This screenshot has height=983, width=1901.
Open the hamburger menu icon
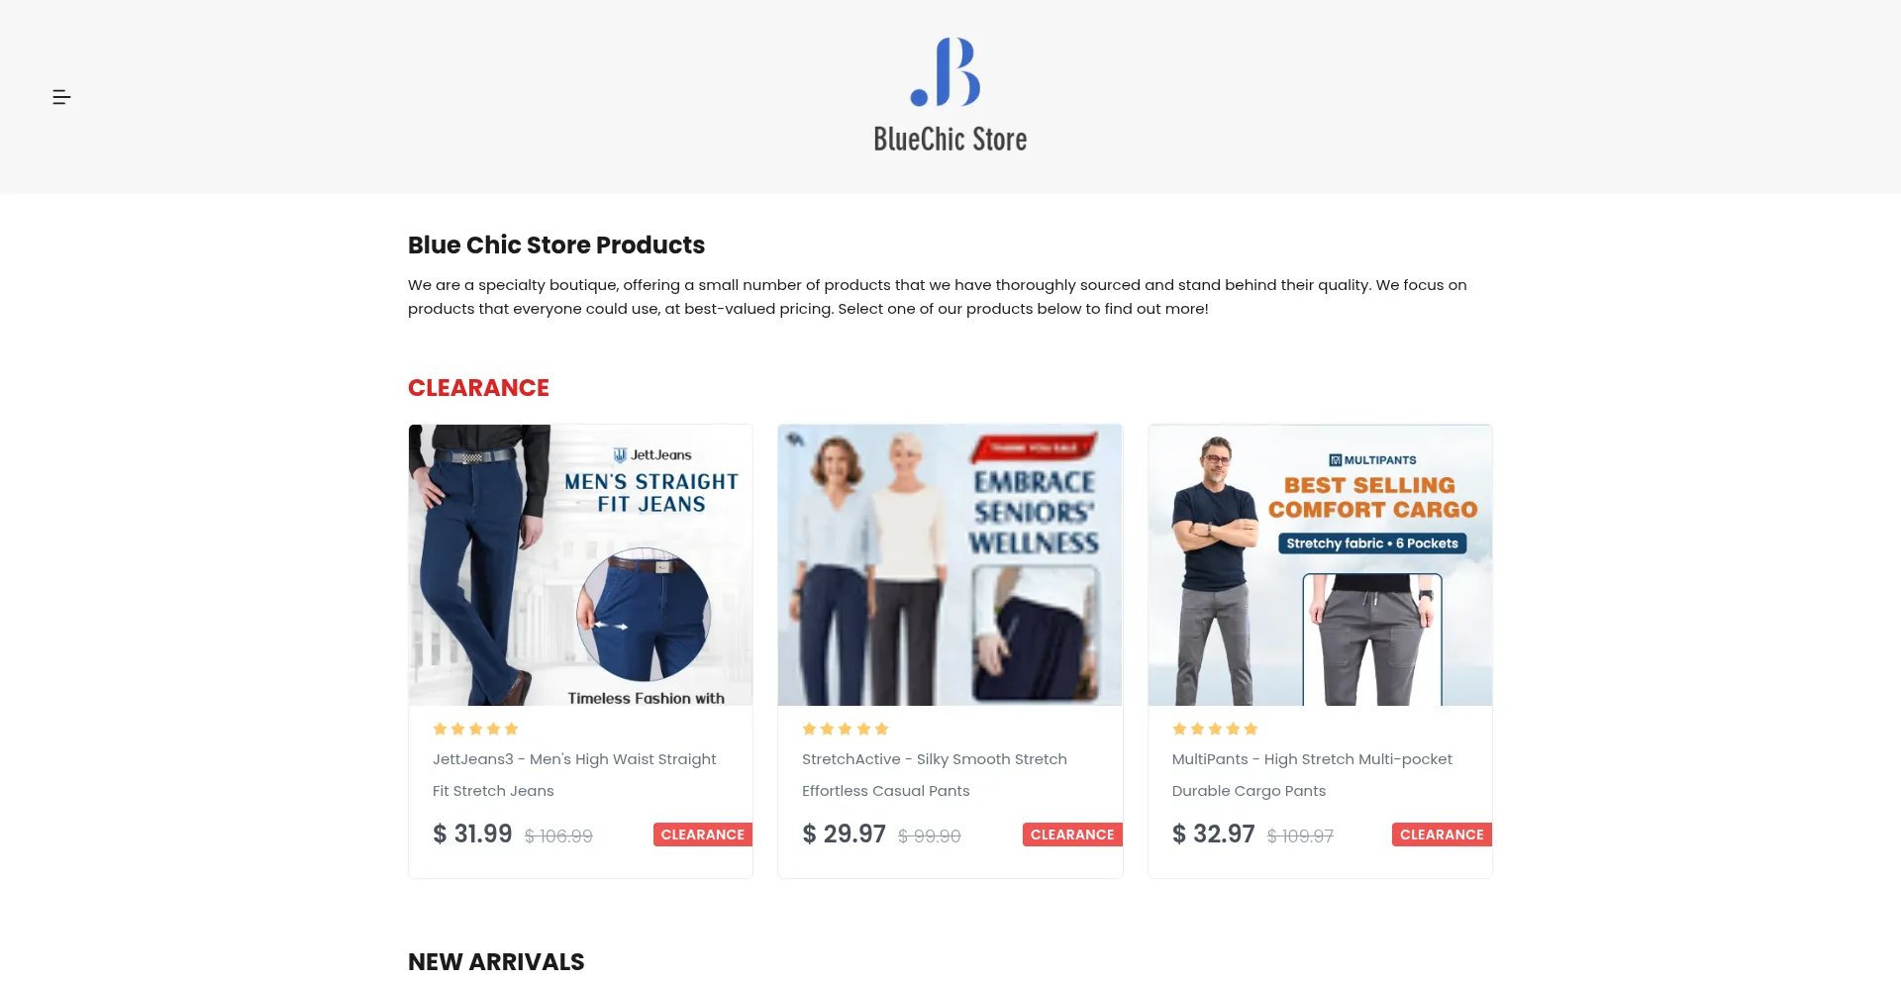61,97
